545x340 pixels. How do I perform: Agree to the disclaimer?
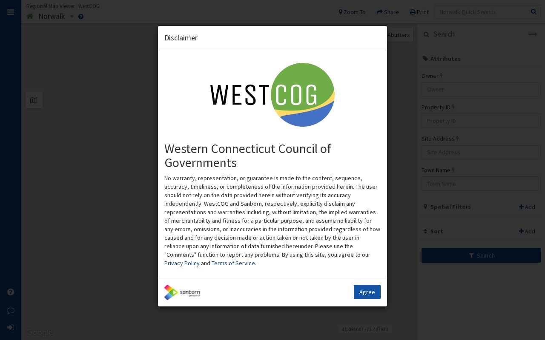tap(367, 292)
